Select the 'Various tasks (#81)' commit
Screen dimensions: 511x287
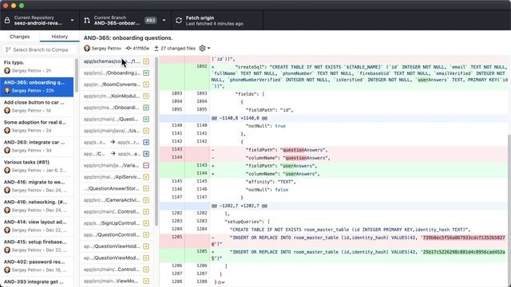(x=37, y=166)
